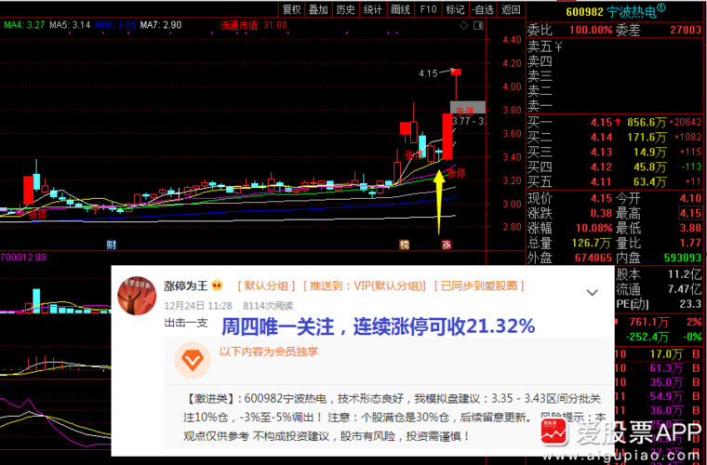Screen dimensions: 707x465
Task: Toggle the -自选 watchlist button
Action: coord(484,9)
